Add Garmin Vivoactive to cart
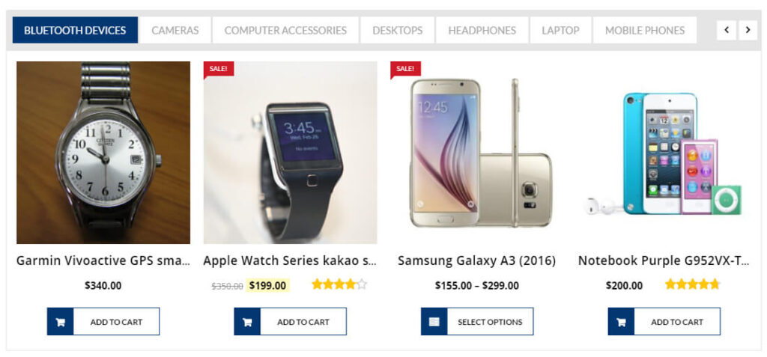The width and height of the screenshot is (767, 357). coord(115,322)
